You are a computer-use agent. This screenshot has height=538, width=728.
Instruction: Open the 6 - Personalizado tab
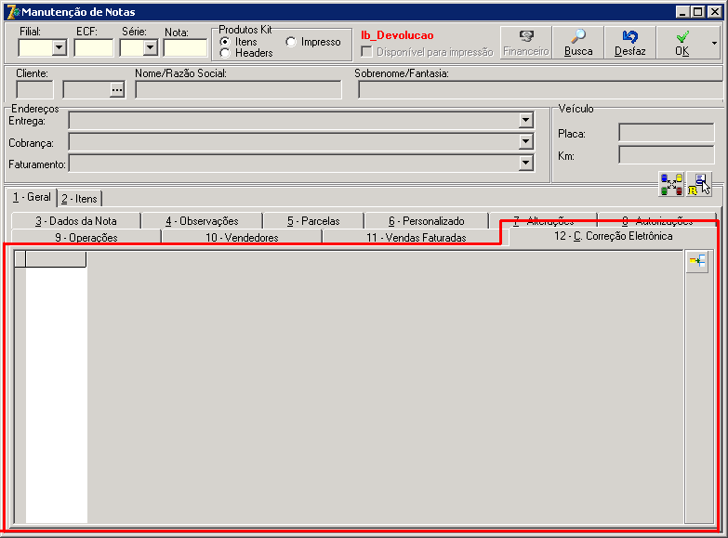[x=427, y=221]
